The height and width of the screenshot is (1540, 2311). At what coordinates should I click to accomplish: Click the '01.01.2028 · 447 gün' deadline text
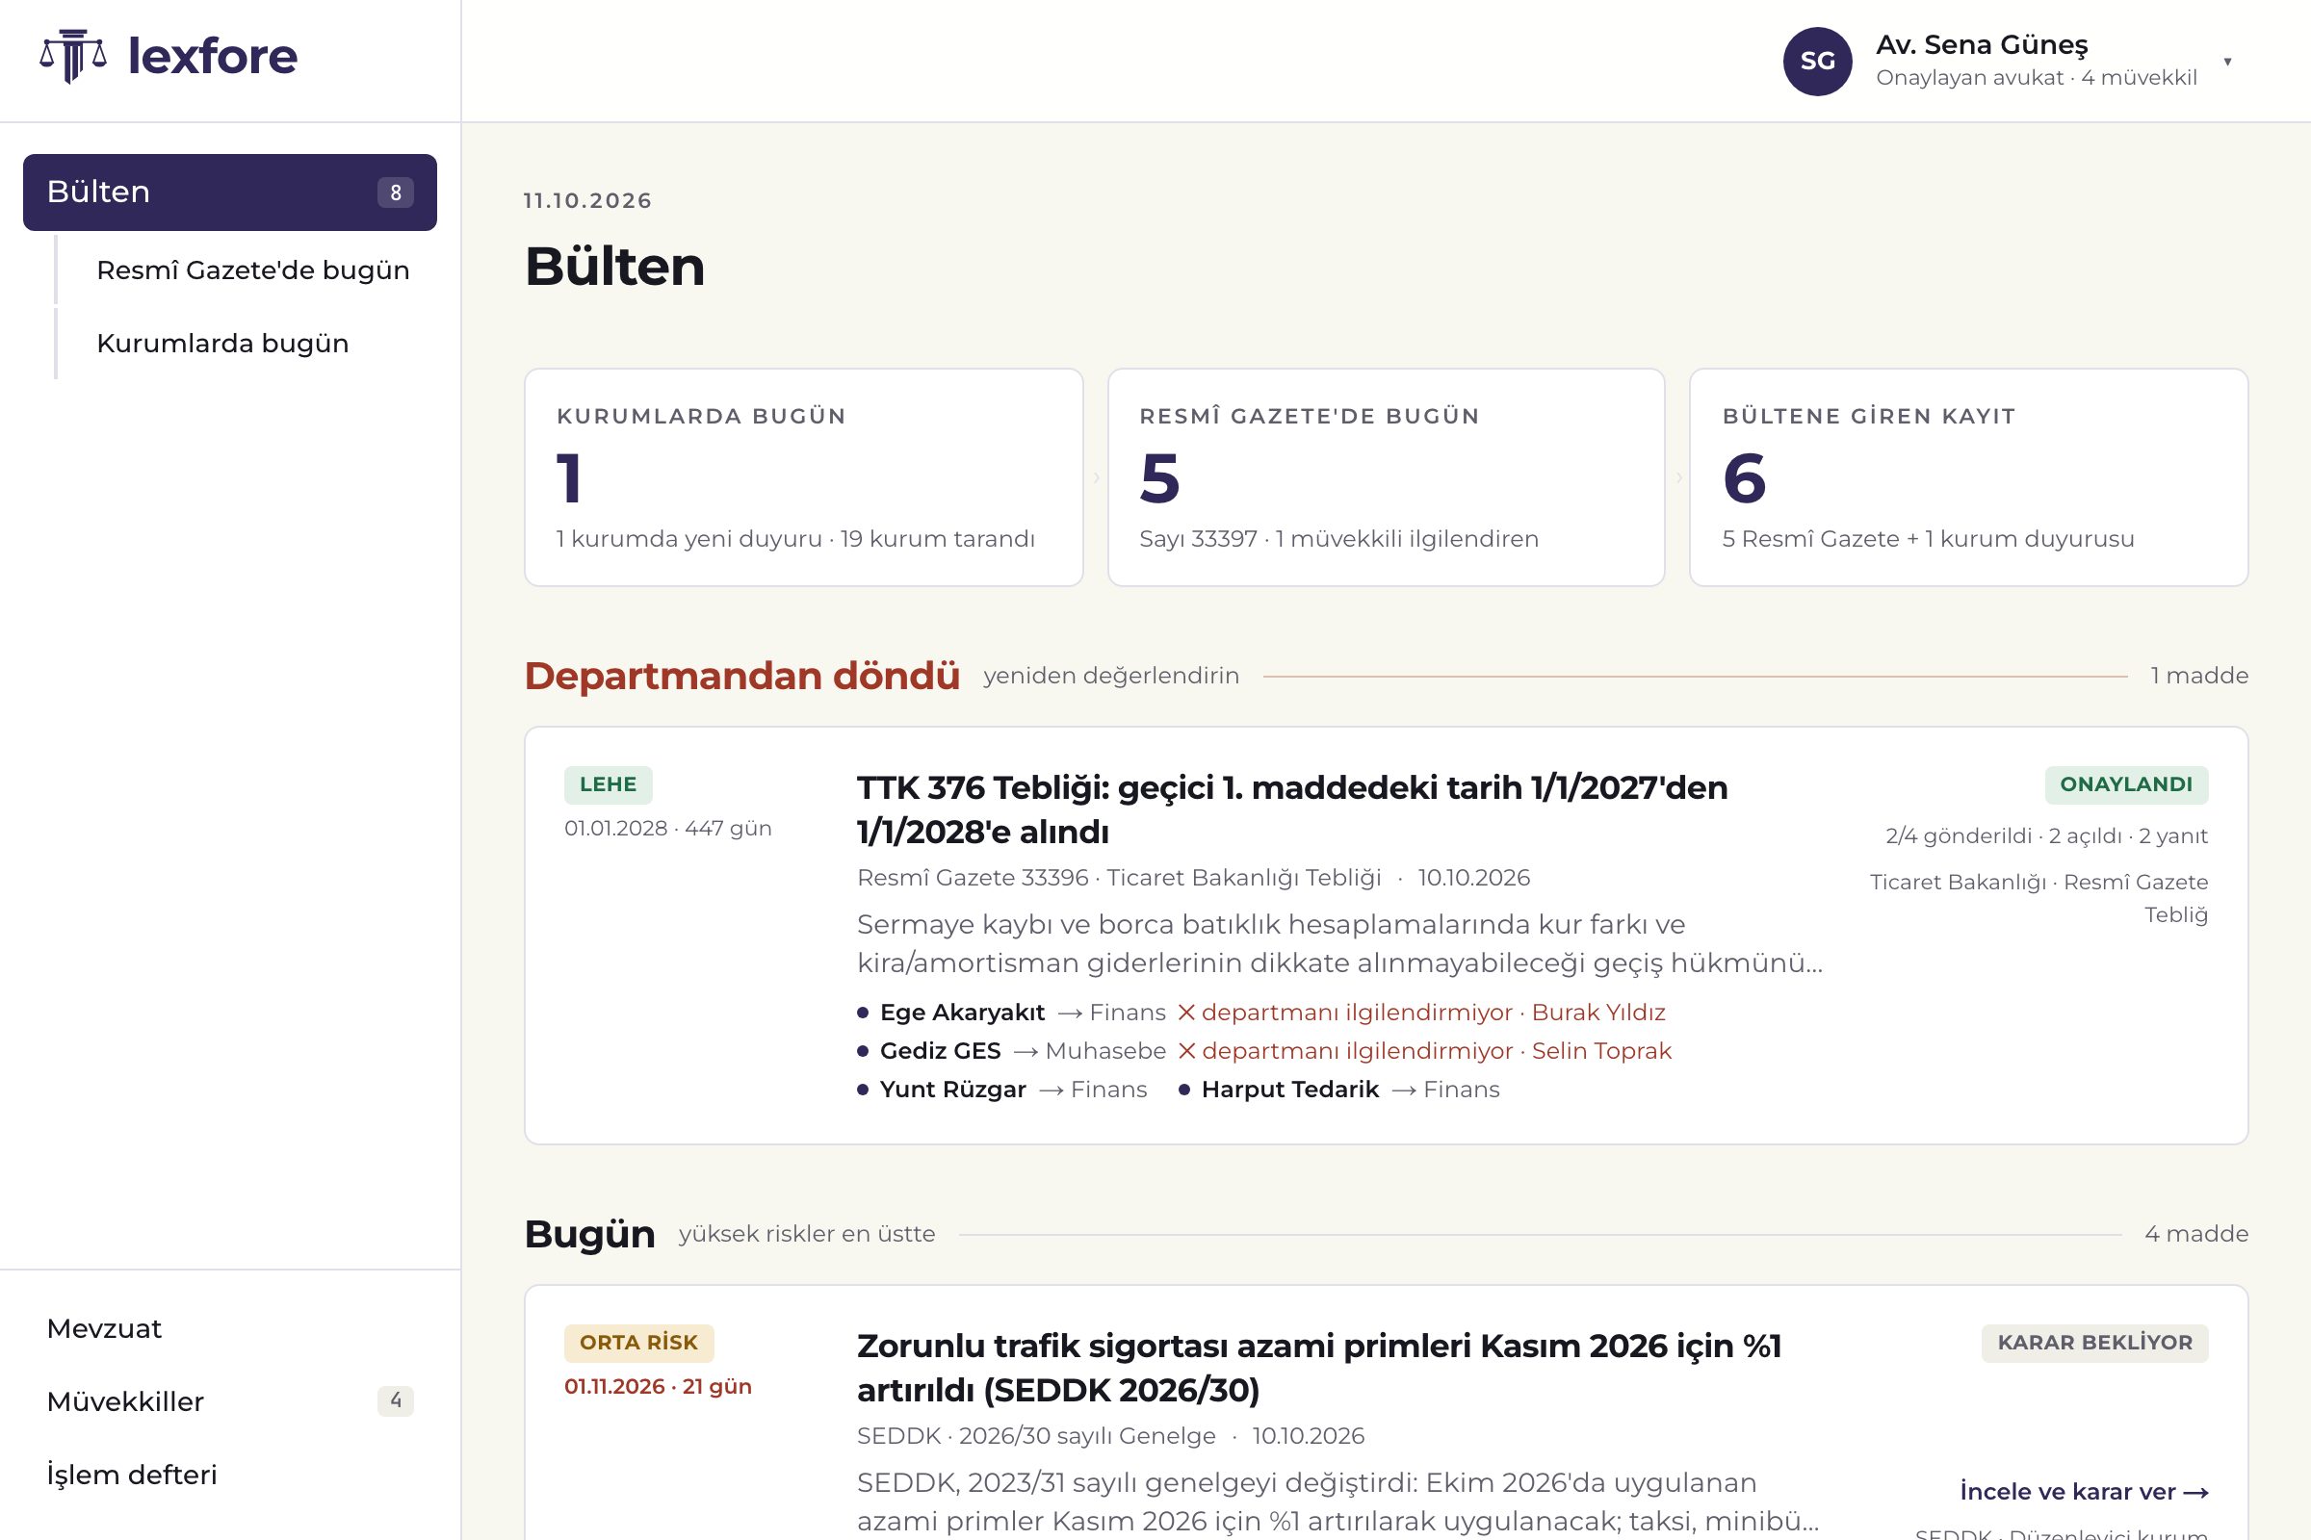click(x=668, y=829)
